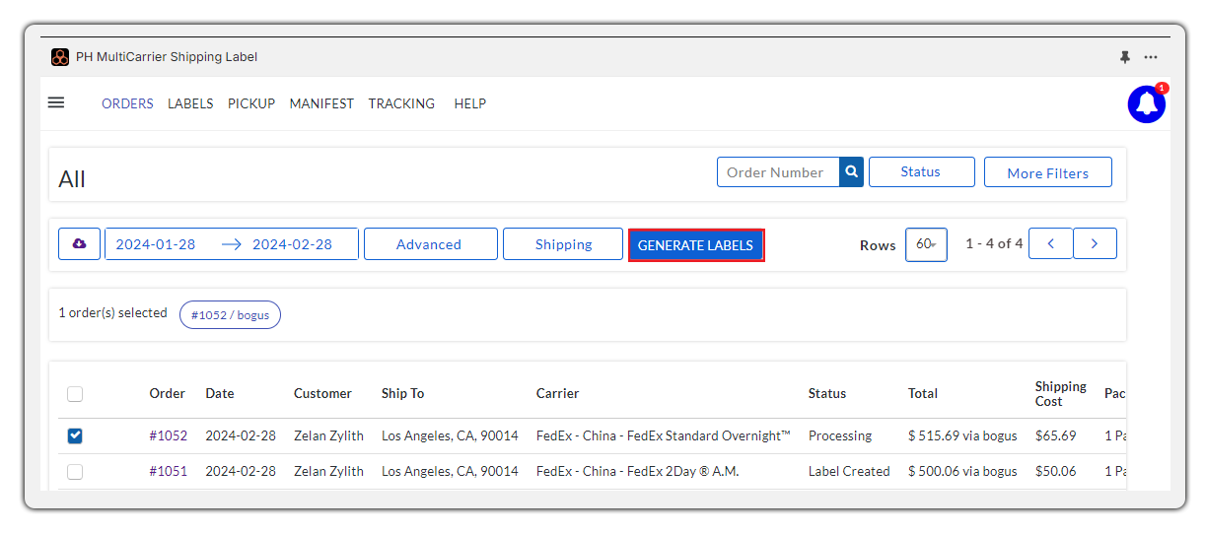Click the end date 2024-02-28 field
Screen dimensions: 1205x534
point(292,244)
